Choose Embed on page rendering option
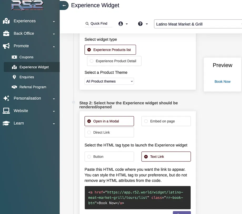The image size is (242, 214). pyautogui.click(x=146, y=121)
